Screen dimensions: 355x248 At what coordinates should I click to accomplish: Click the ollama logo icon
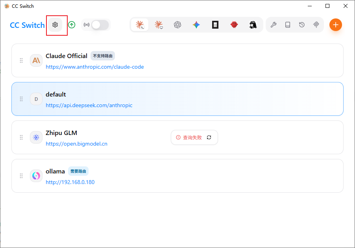pyautogui.click(x=36, y=176)
